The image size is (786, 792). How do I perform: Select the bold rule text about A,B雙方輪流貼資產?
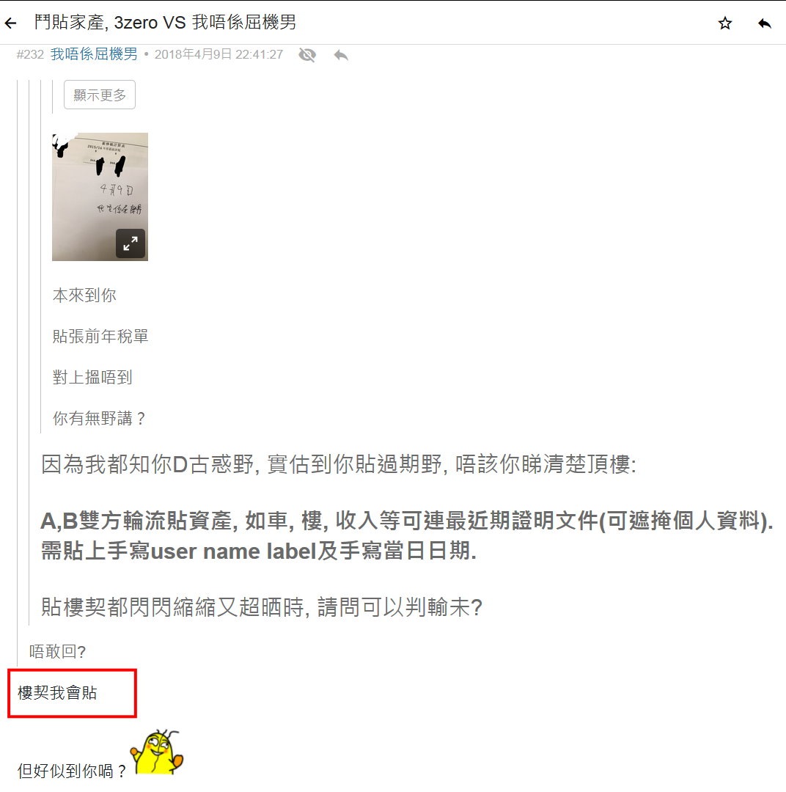tap(407, 536)
